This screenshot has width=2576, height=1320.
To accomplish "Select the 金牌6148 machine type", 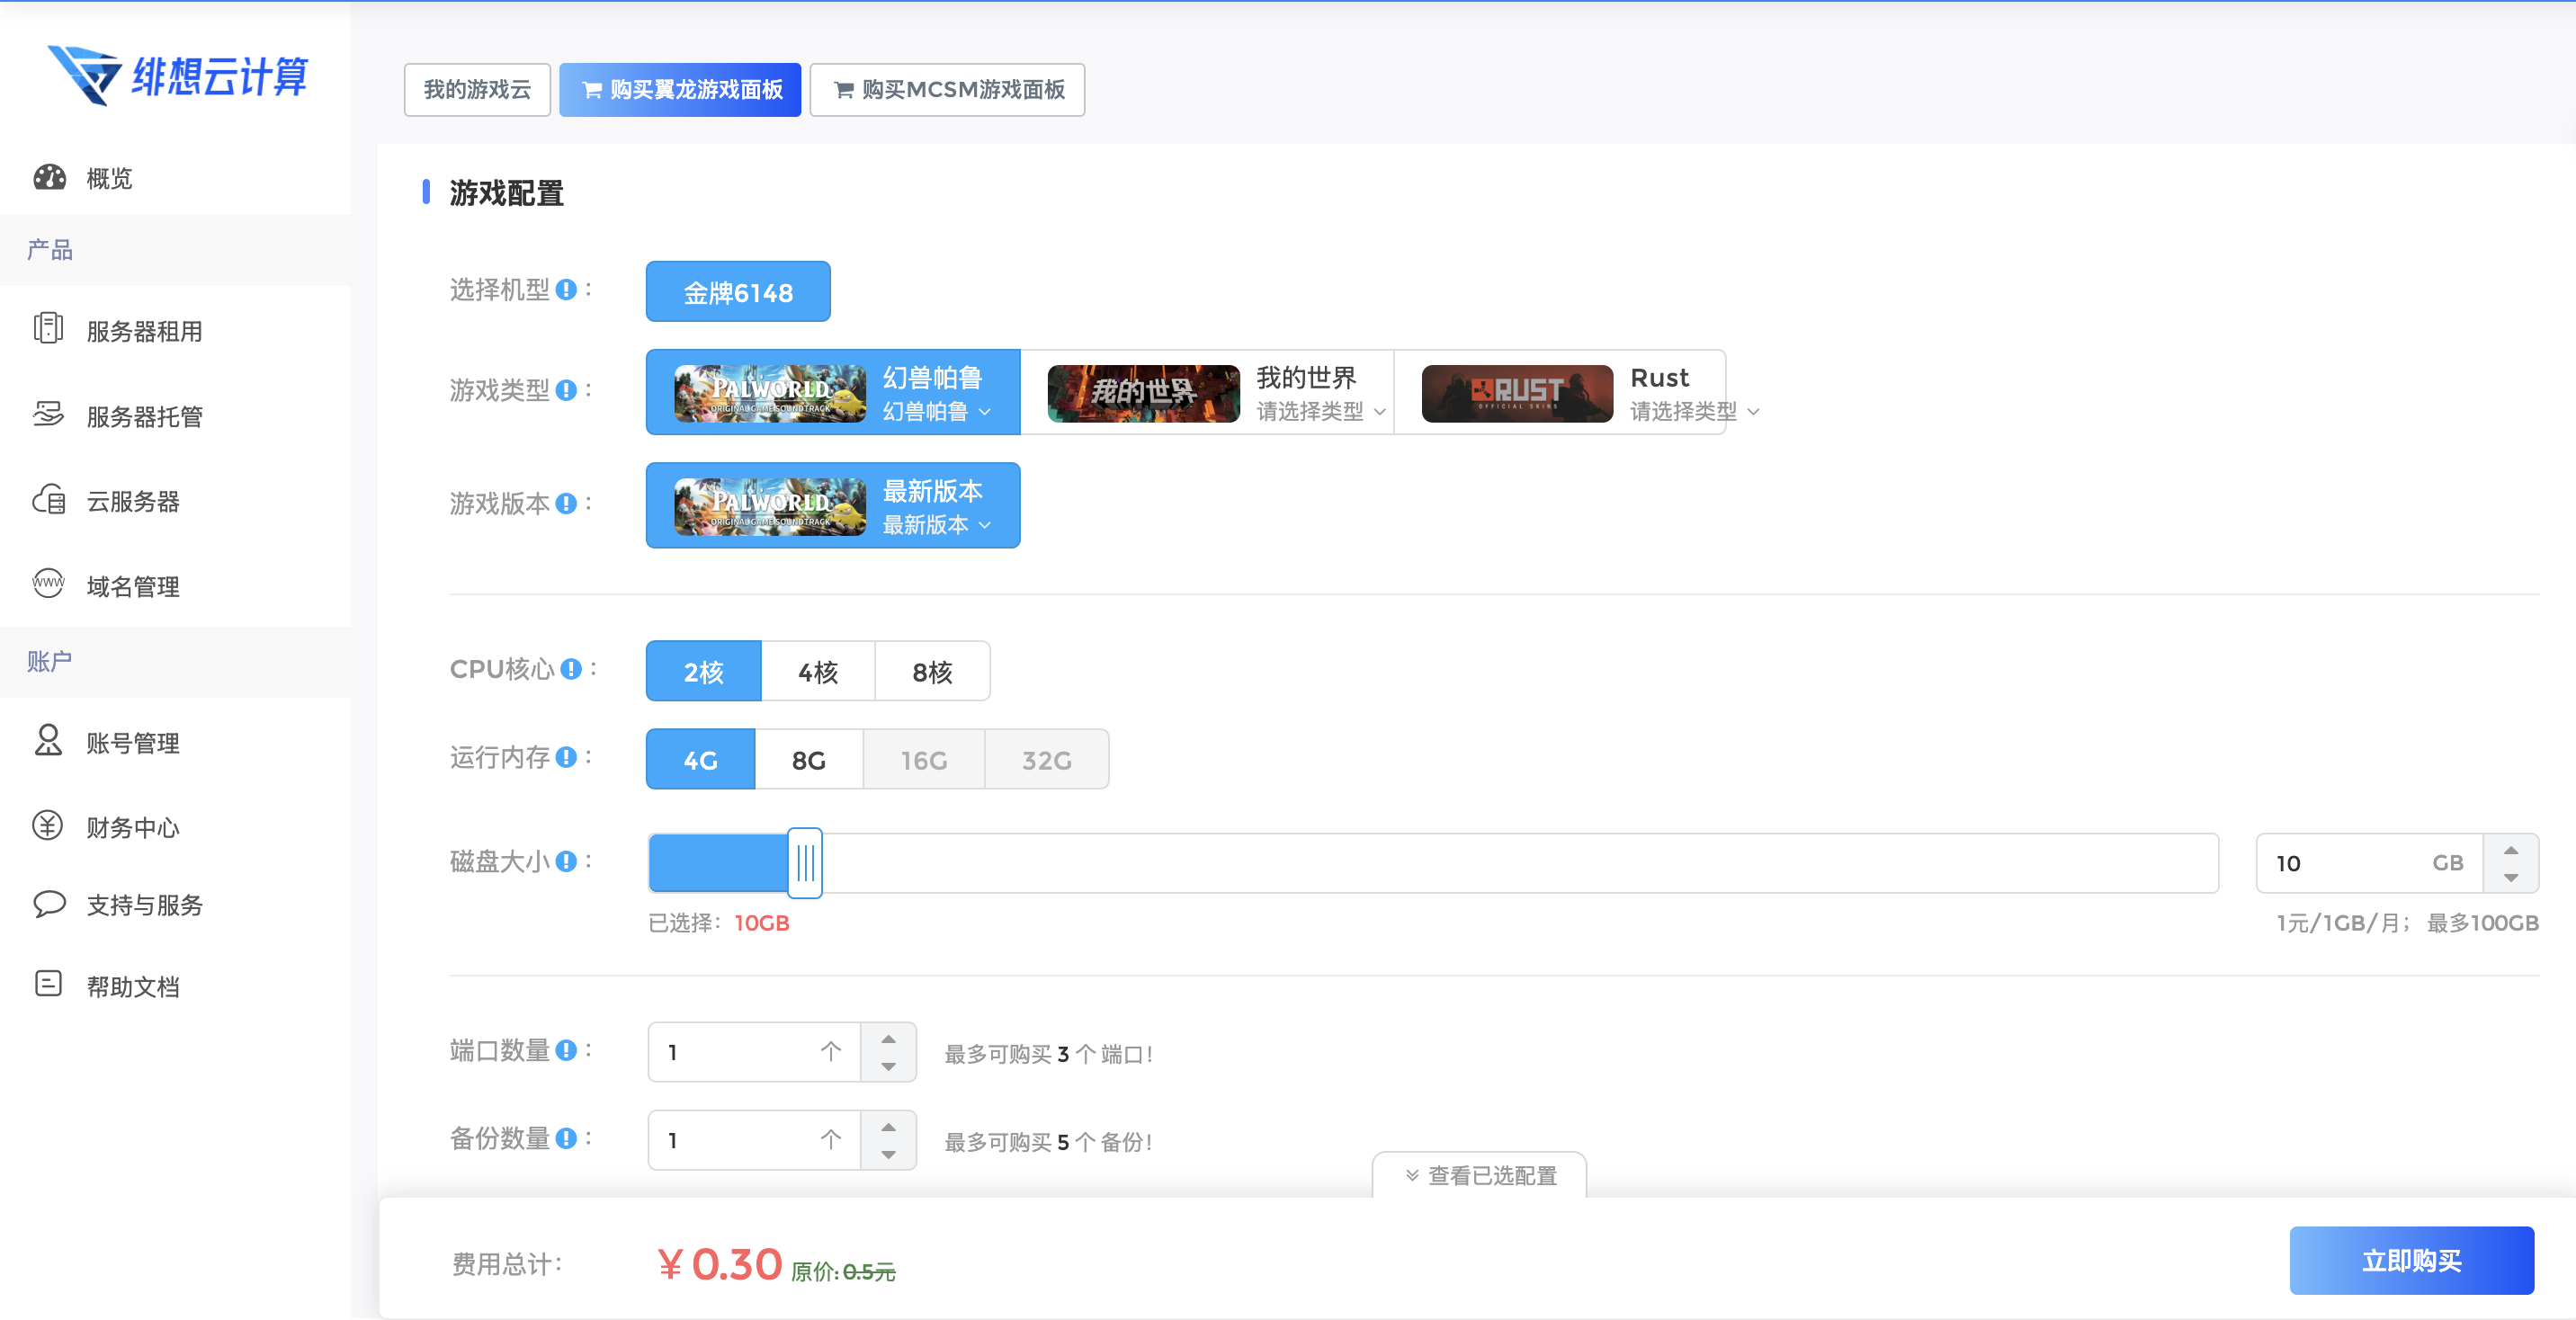I will tap(738, 292).
